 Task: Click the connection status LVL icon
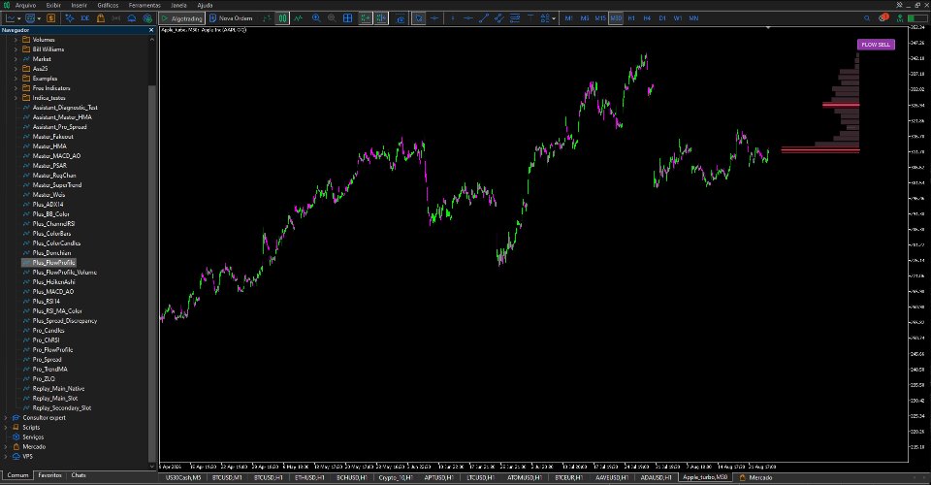pyautogui.click(x=900, y=18)
